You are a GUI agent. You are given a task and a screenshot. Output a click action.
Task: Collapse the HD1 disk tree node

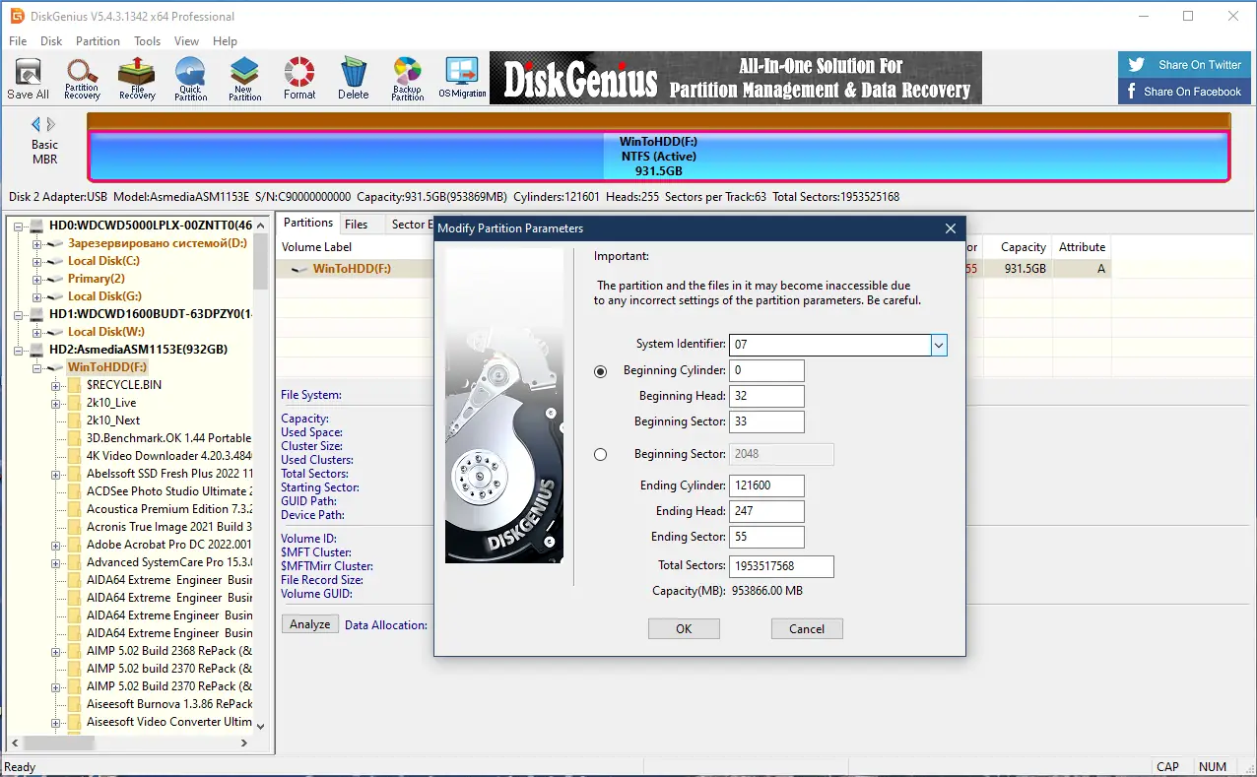pos(19,314)
